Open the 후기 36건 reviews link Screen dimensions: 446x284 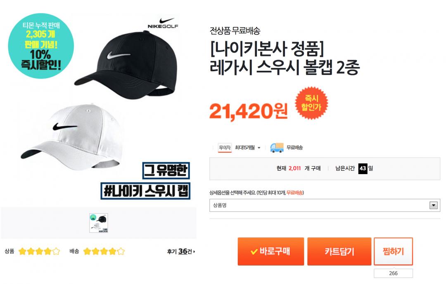(181, 251)
